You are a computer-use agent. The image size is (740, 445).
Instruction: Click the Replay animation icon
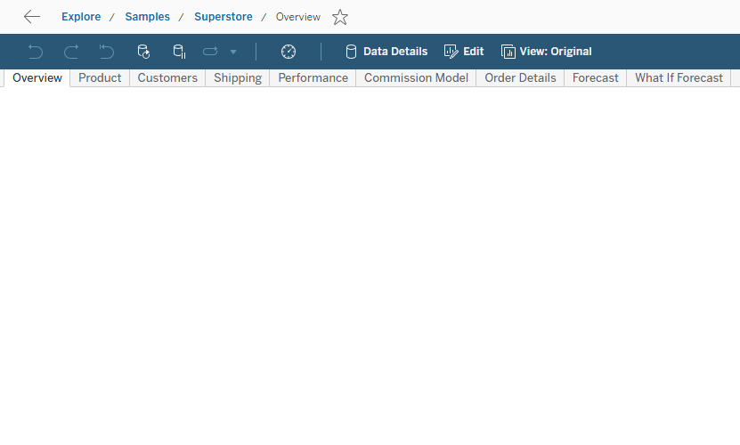point(210,52)
